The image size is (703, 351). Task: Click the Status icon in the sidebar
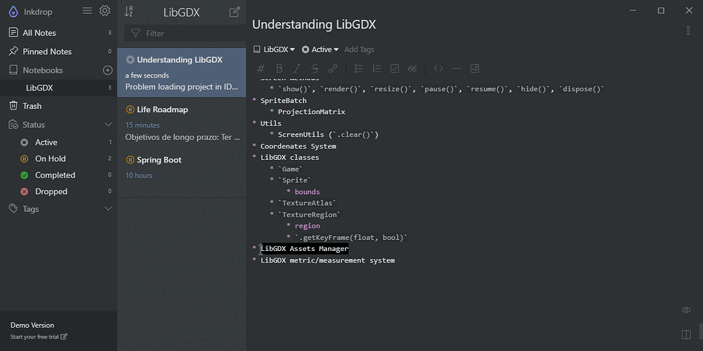click(x=13, y=125)
